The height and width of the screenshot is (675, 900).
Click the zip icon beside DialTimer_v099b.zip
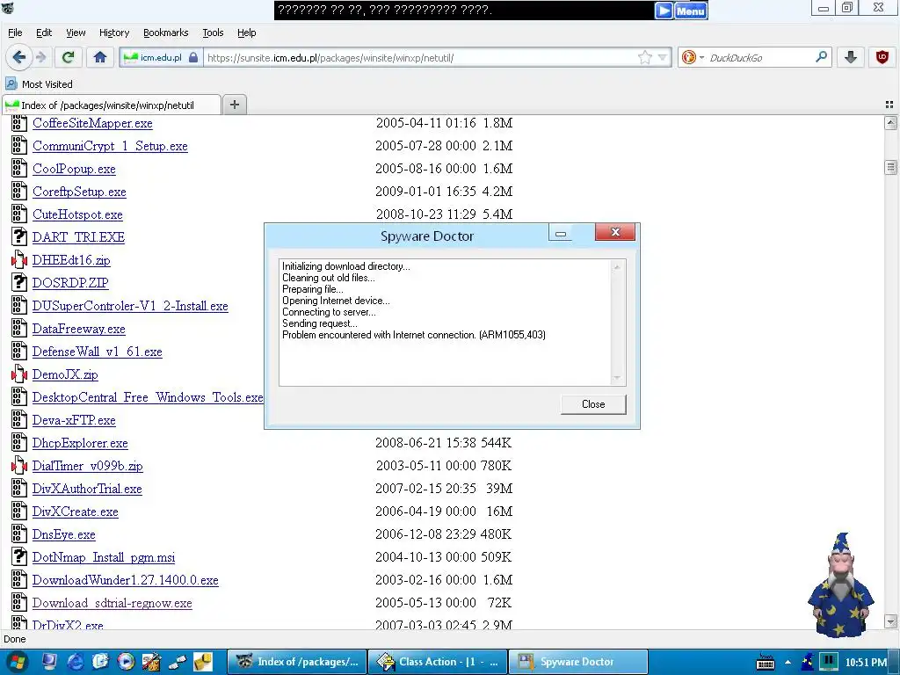tap(19, 466)
